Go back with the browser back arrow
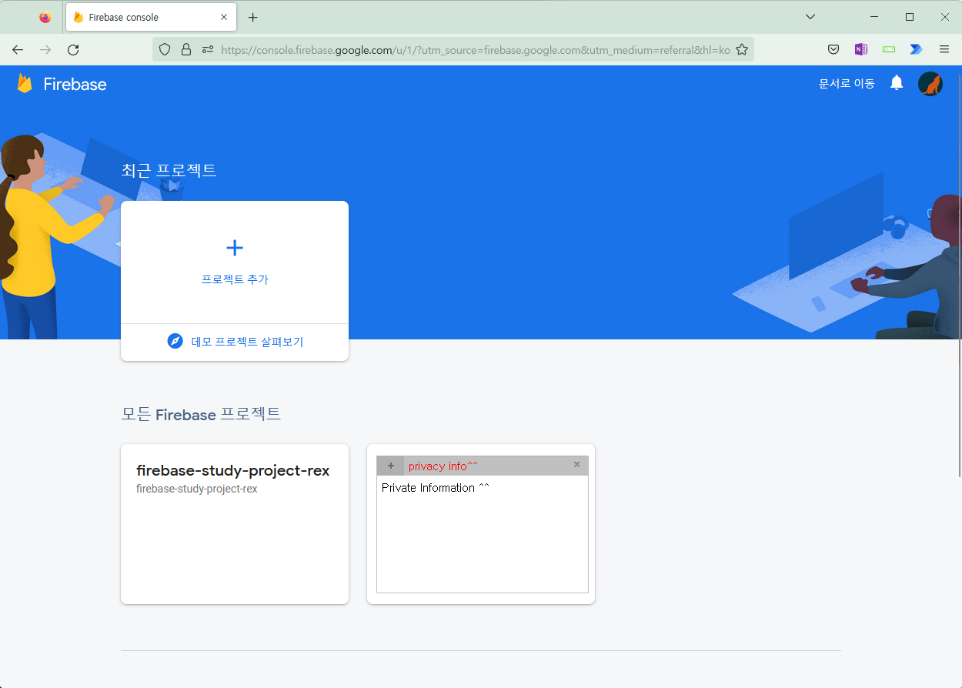Screen dimensions: 962x688 (x=18, y=49)
